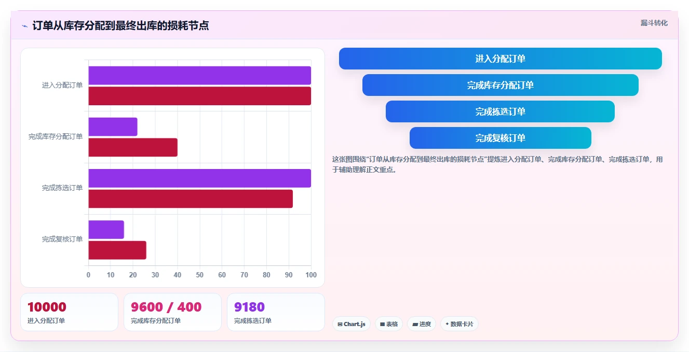Viewport: 689px width, 352px height.
Task: Click the red bar for 完成库存分配订单
Action: [x=133, y=147]
